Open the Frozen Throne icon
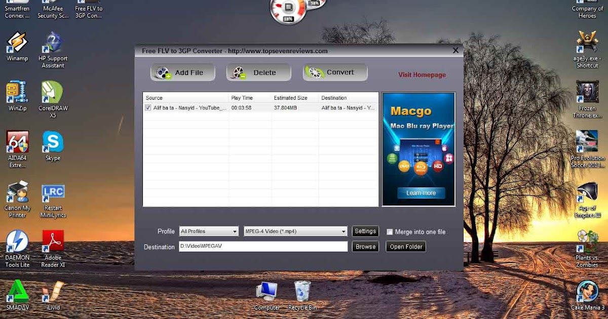Screen dimensions: 608x319 pyautogui.click(x=588, y=99)
